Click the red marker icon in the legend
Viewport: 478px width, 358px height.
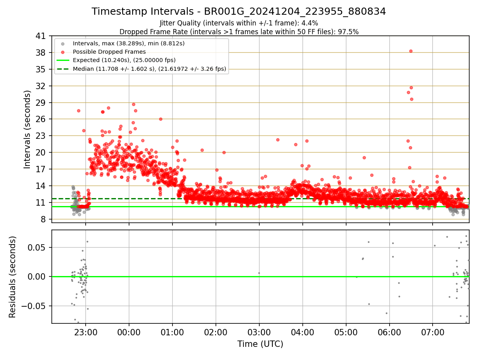click(x=63, y=52)
